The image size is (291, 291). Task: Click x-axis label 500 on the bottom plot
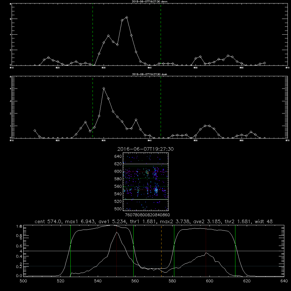tap(23, 281)
